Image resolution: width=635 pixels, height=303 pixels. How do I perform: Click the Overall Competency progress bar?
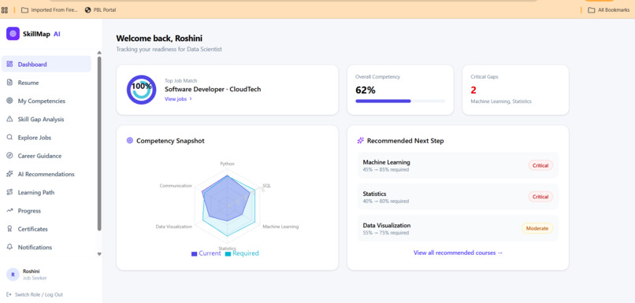[x=400, y=102]
